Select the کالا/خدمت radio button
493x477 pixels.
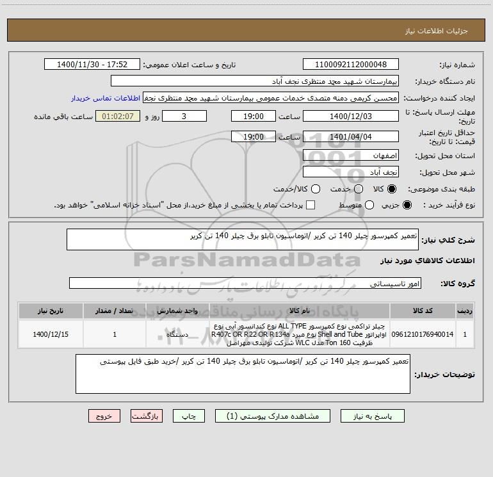[x=316, y=189]
